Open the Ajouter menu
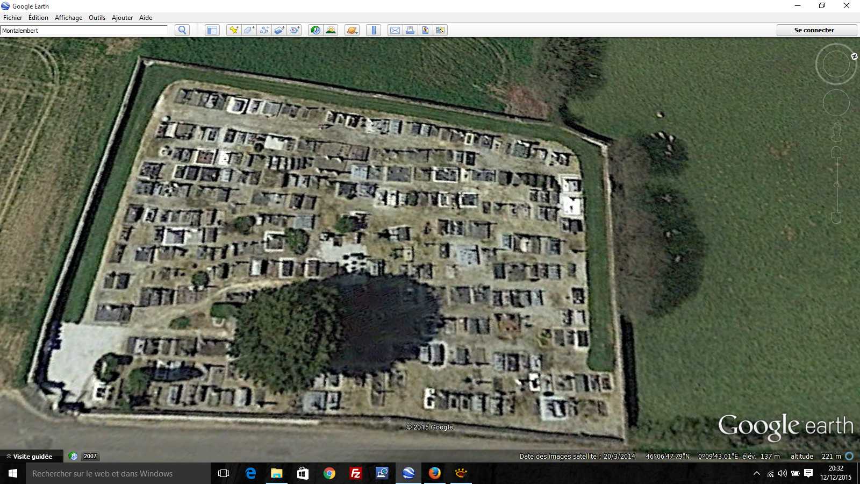 point(122,17)
